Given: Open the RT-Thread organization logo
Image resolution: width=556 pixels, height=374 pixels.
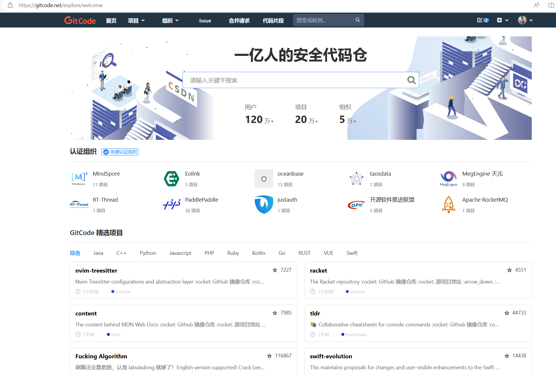Looking at the screenshot, I should [x=79, y=205].
